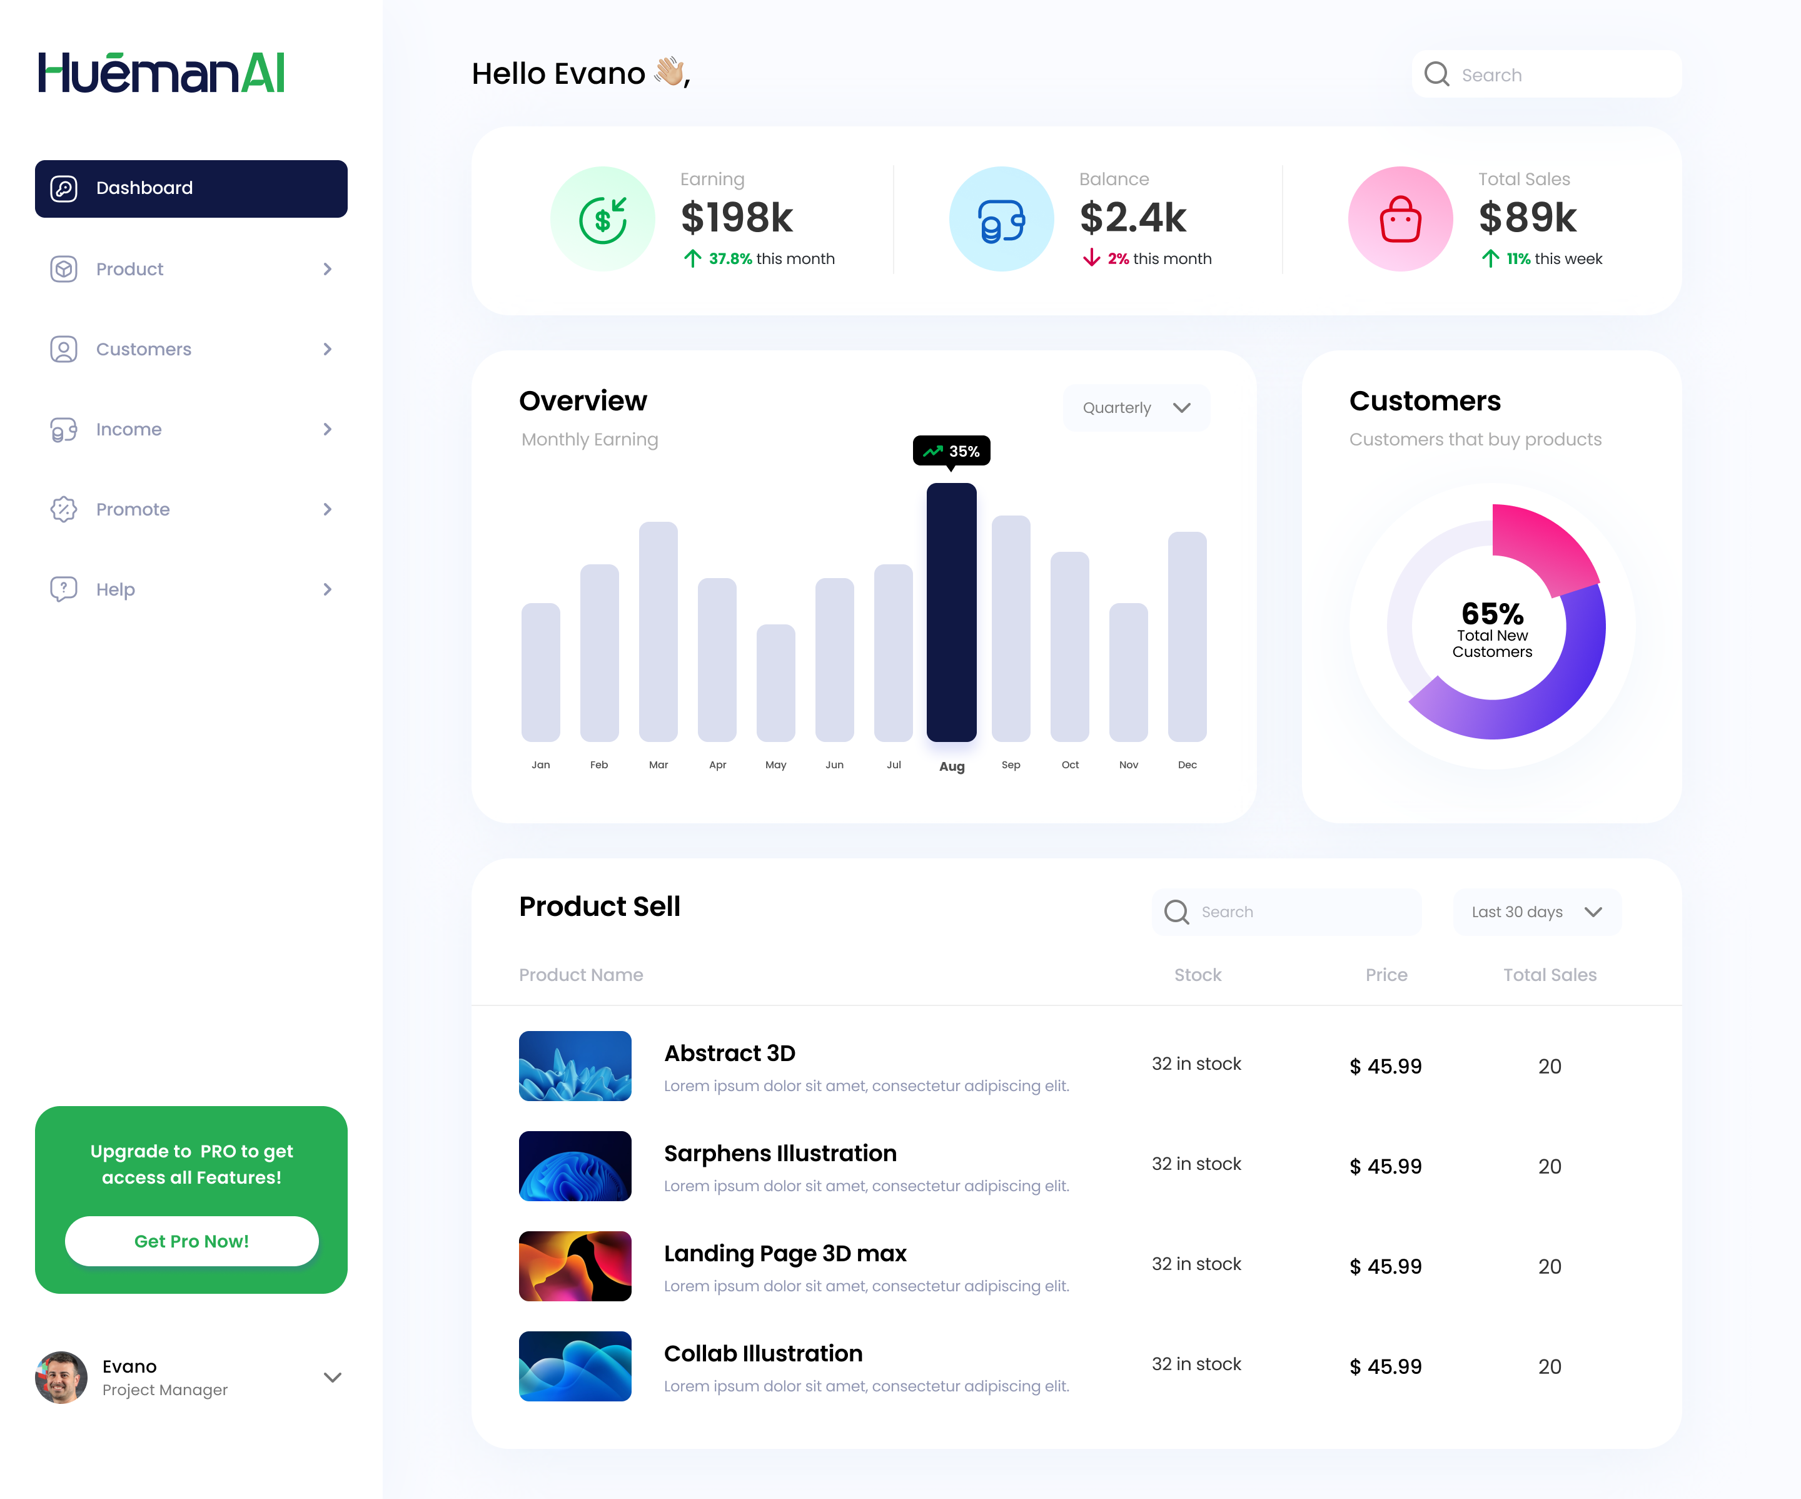Open the Customers sidebar menu item
Image resolution: width=1801 pixels, height=1499 pixels.
click(143, 349)
